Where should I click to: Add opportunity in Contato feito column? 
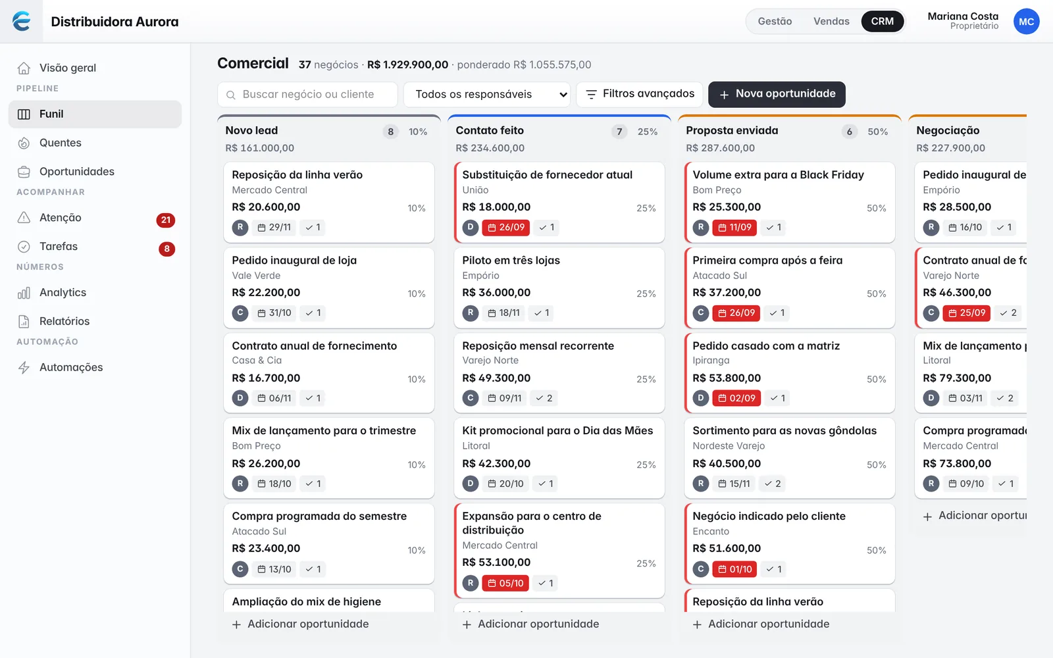coord(530,624)
